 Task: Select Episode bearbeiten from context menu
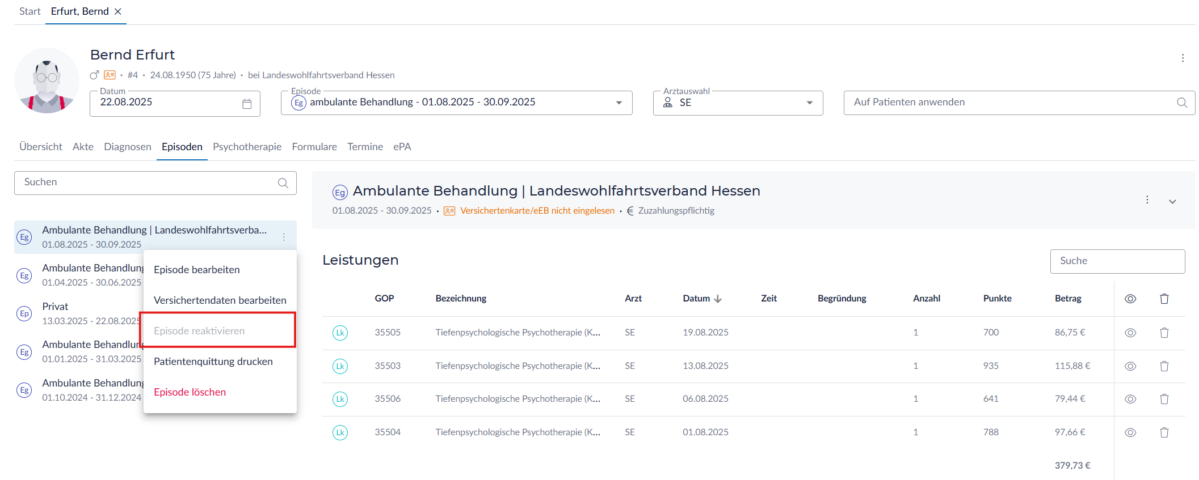tap(197, 270)
